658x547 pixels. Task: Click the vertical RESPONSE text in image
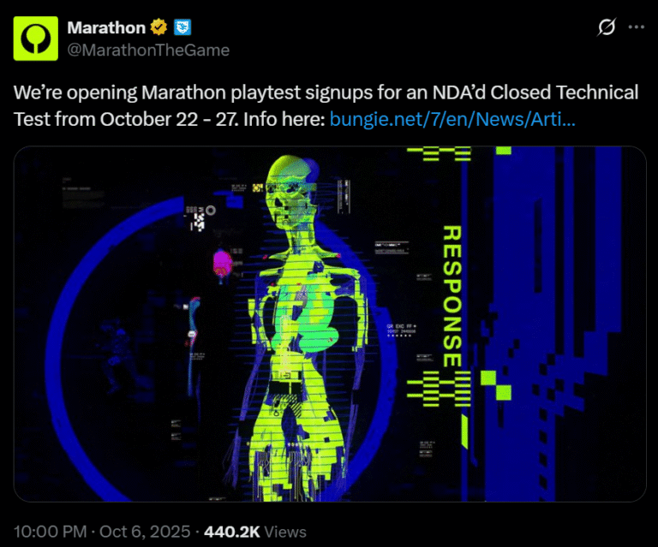pos(452,296)
